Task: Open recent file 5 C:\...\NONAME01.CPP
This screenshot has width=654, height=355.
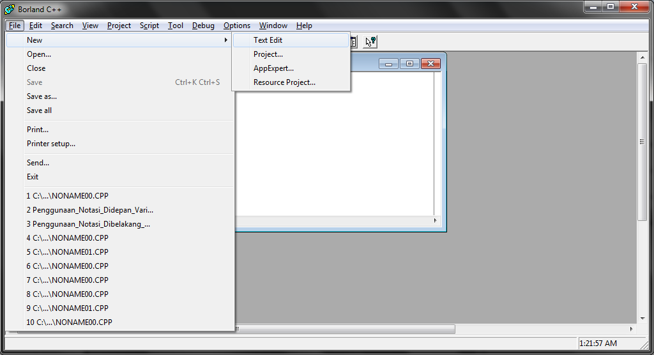Action: tap(119, 252)
